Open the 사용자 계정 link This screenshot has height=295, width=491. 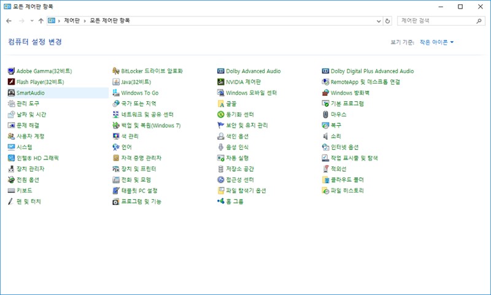30,136
